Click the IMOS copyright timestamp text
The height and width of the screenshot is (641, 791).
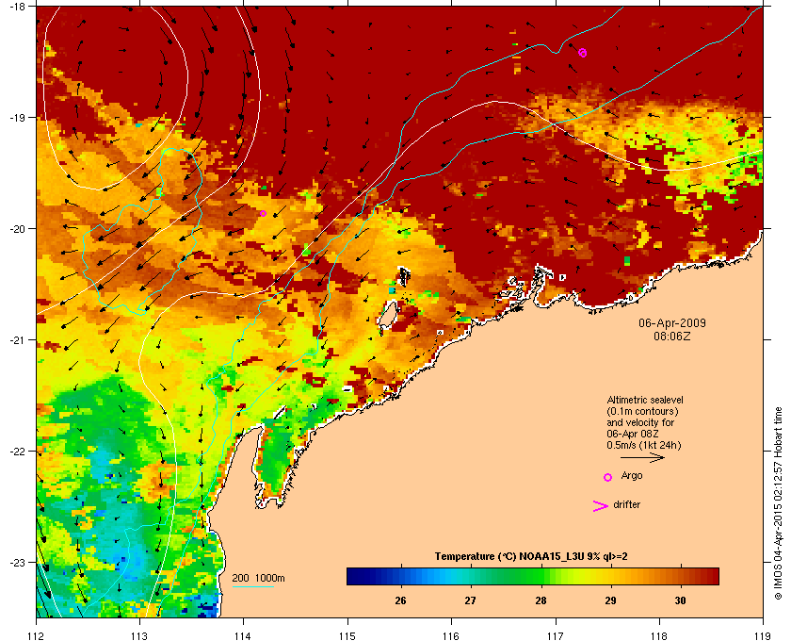pos(778,503)
